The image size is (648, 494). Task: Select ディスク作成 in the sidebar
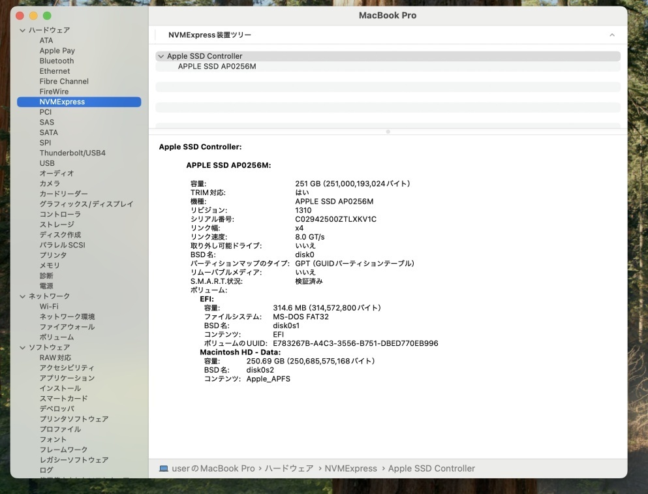[x=60, y=235]
